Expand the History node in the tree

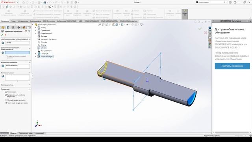[x=36, y=28]
